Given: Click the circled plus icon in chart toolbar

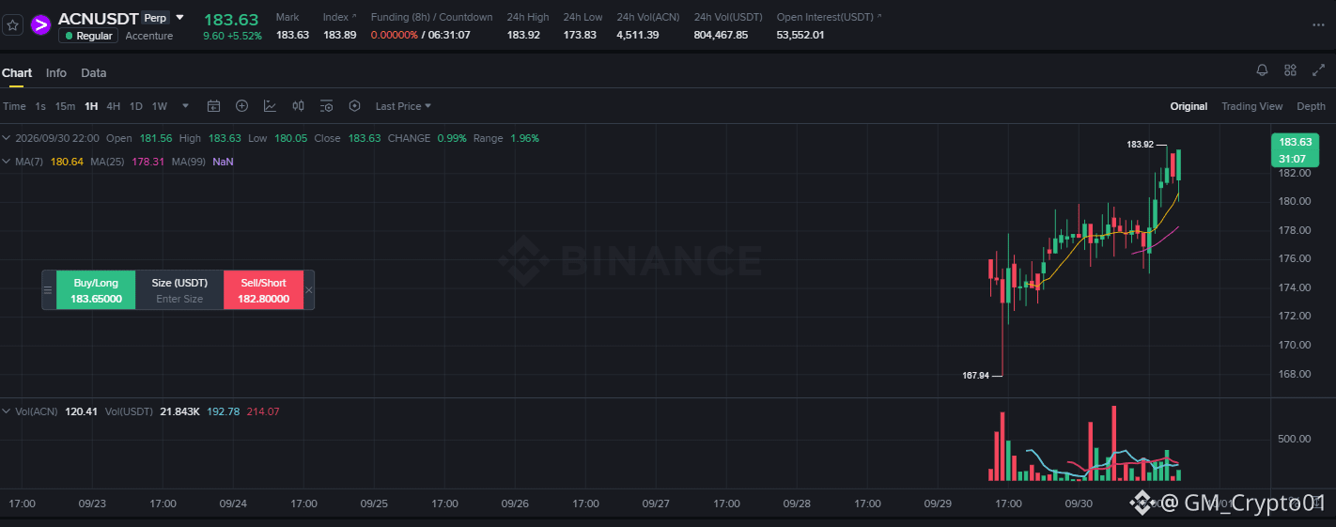Looking at the screenshot, I should pyautogui.click(x=241, y=106).
